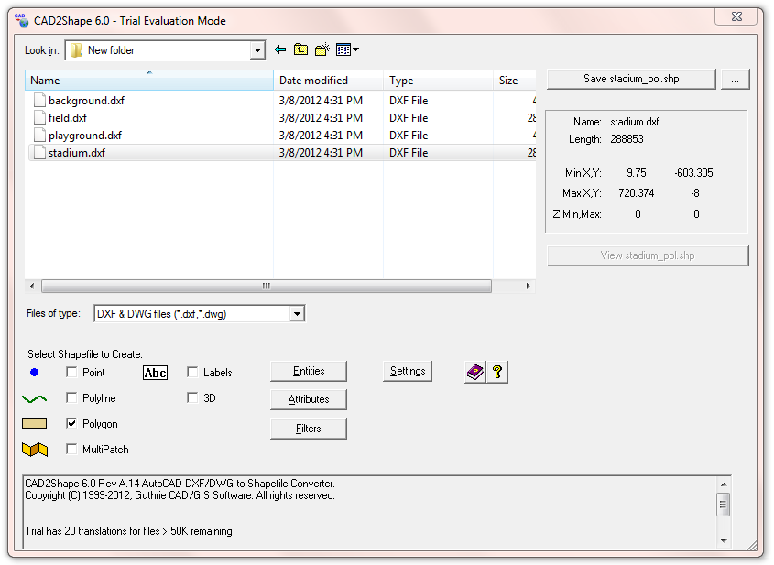Sort files by Date modified column
Viewport: 774px width, 565px height.
coord(328,80)
